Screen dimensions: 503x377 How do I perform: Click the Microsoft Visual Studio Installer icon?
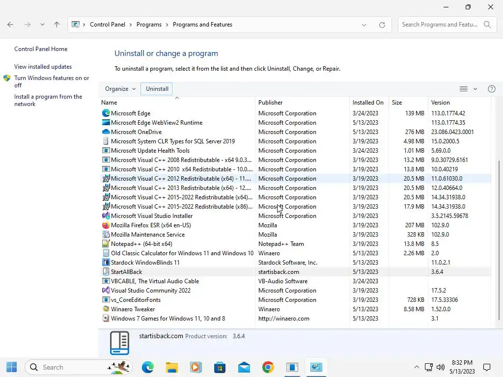(106, 216)
